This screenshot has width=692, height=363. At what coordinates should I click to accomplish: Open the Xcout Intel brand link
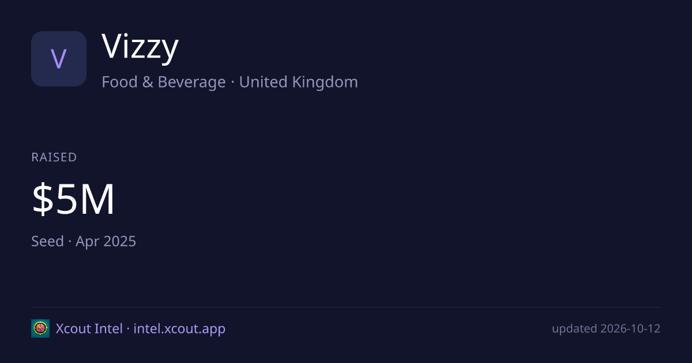click(x=89, y=328)
